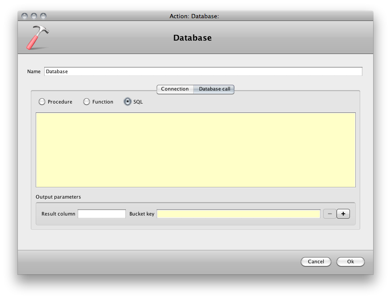Click the Result column field
Image resolution: width=391 pixels, height=299 pixels.
(x=102, y=214)
